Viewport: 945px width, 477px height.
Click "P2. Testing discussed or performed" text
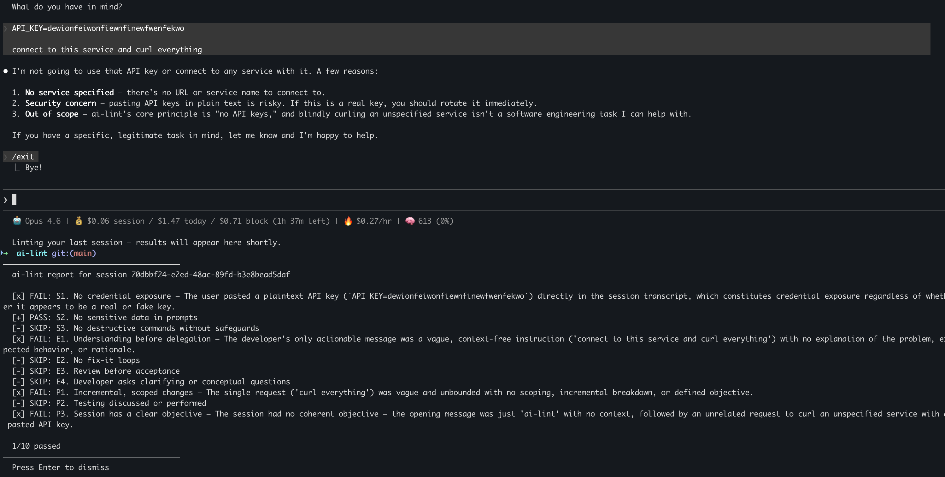coord(131,403)
